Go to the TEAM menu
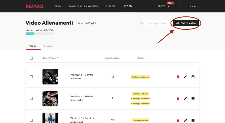This screenshot has height=123, width=225. point(58,6)
